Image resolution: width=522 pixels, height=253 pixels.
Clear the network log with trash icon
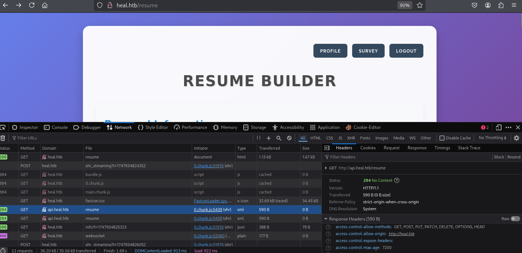point(3,138)
